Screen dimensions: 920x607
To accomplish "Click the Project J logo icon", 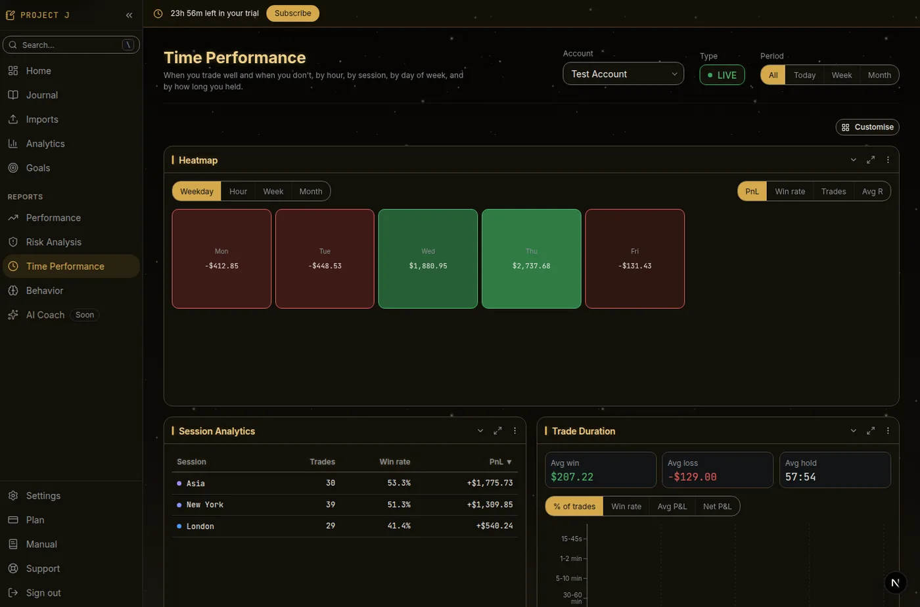I will 10,15.
